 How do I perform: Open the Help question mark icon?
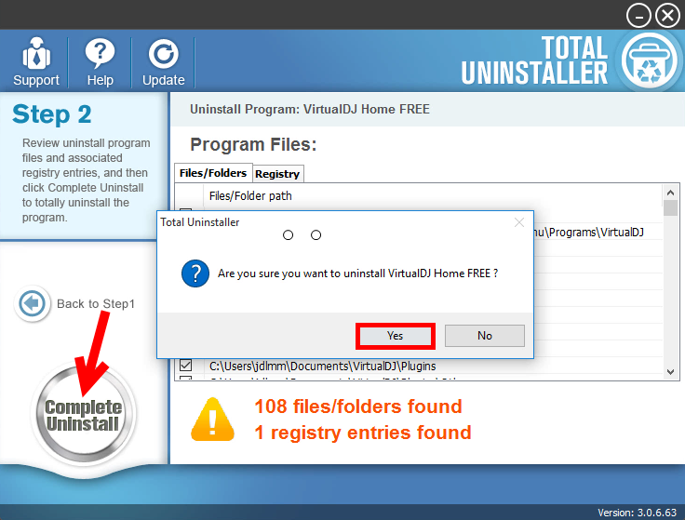point(100,54)
